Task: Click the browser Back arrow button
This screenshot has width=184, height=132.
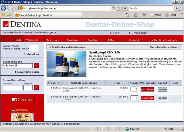Action: 4,8
